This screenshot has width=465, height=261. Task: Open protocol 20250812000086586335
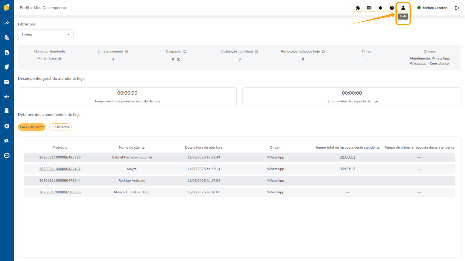(x=60, y=192)
